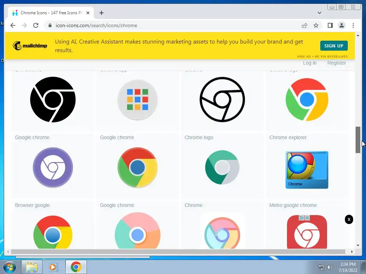Open File Explorer from the taskbar
Screen dimensions: 366x274
(32, 267)
